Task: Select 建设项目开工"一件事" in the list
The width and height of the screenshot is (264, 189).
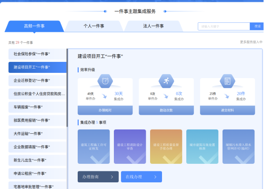Action: point(37,67)
